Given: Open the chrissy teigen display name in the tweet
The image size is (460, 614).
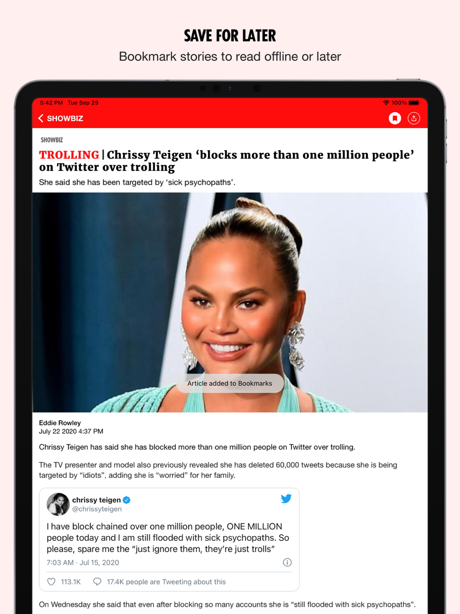Looking at the screenshot, I should pyautogui.click(x=97, y=500).
